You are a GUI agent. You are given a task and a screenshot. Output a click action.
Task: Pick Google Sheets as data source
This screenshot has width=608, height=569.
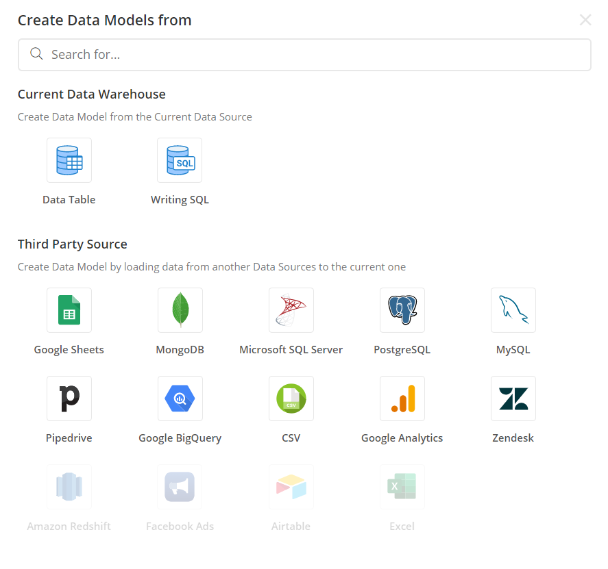(69, 310)
